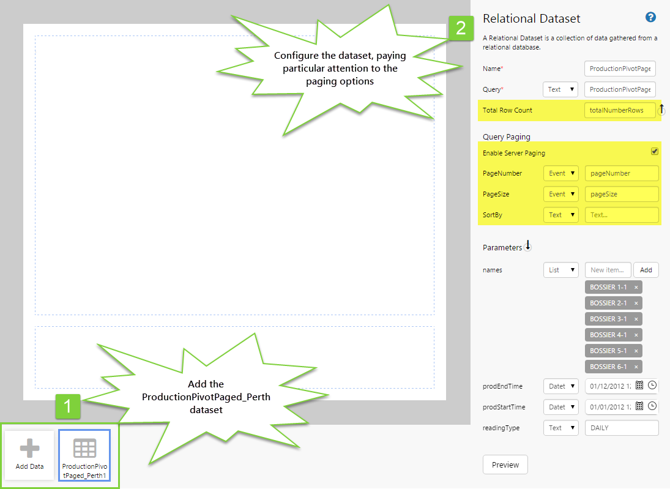Click Add button for names item

pos(646,270)
